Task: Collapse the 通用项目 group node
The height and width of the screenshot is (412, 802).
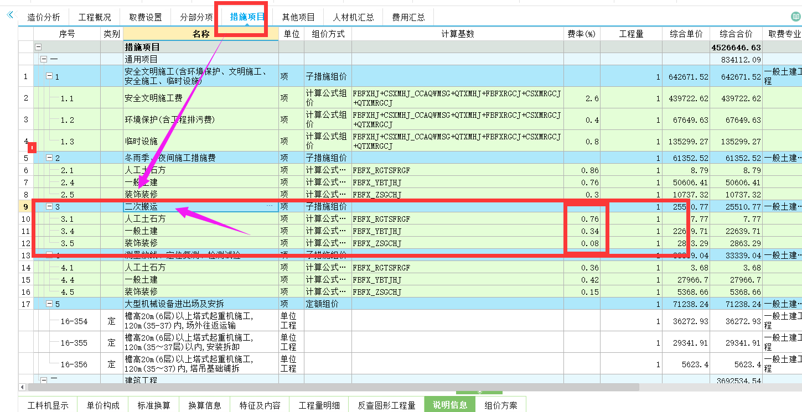Action: [44, 59]
